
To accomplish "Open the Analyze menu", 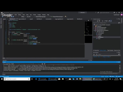I will coord(39,15).
